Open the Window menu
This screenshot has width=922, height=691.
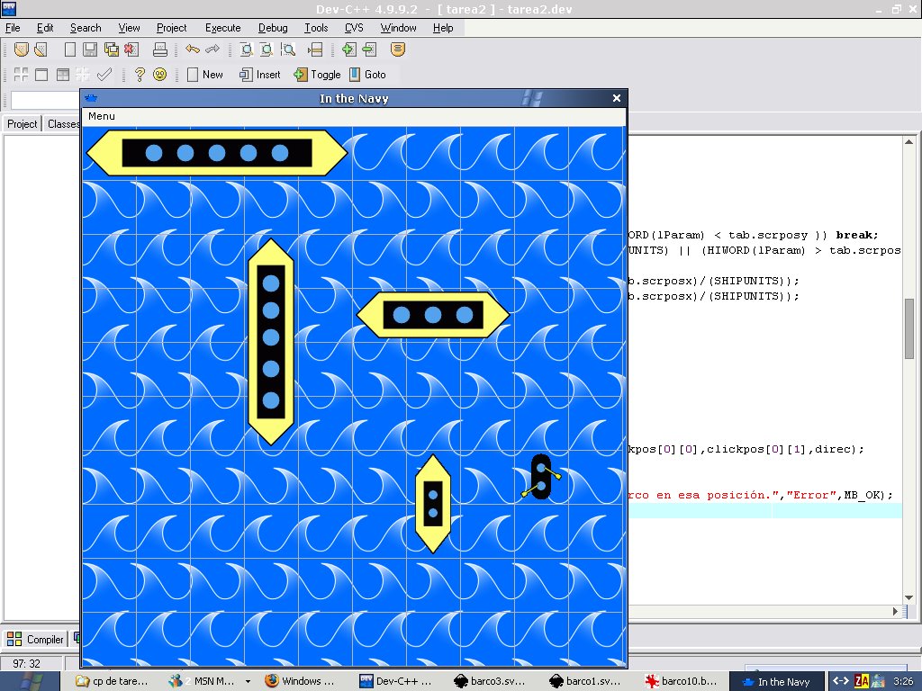[398, 28]
